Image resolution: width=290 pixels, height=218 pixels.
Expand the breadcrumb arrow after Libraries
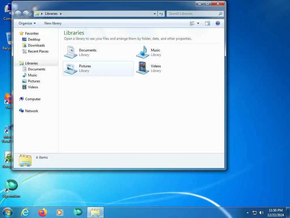coord(61,14)
